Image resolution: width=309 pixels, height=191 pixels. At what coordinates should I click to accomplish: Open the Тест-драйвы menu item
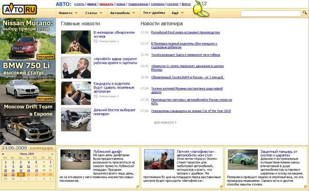tap(154, 12)
